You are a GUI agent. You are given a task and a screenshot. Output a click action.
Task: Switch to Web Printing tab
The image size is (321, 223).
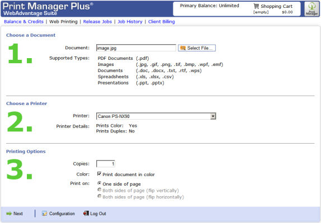63,22
